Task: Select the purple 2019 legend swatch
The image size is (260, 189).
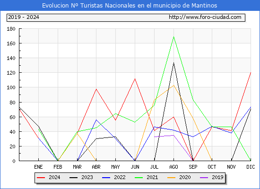Action: tap(204, 178)
